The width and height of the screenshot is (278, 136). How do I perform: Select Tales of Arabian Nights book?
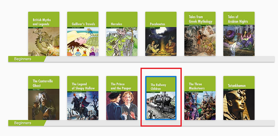(x=239, y=34)
